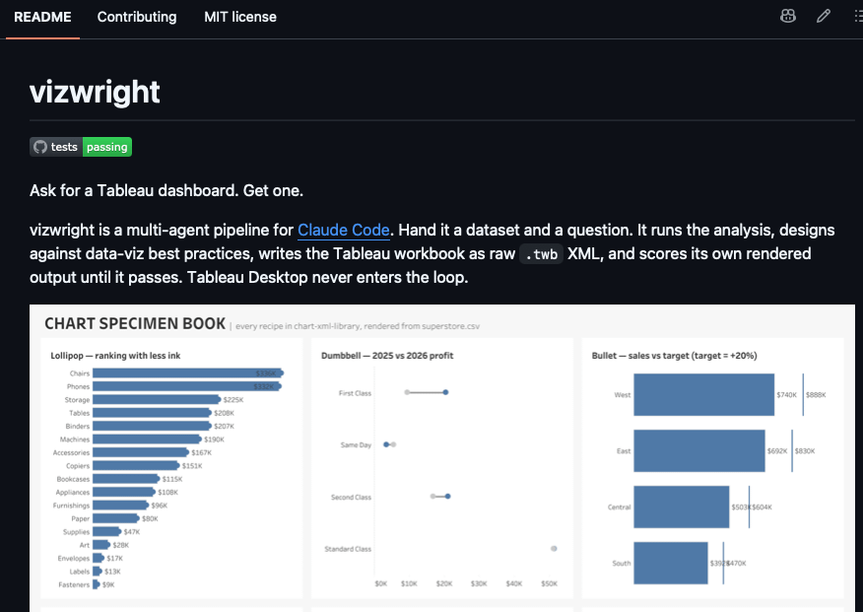Click the South bar in the Bullet chart
This screenshot has height=612, width=863.
point(670,563)
